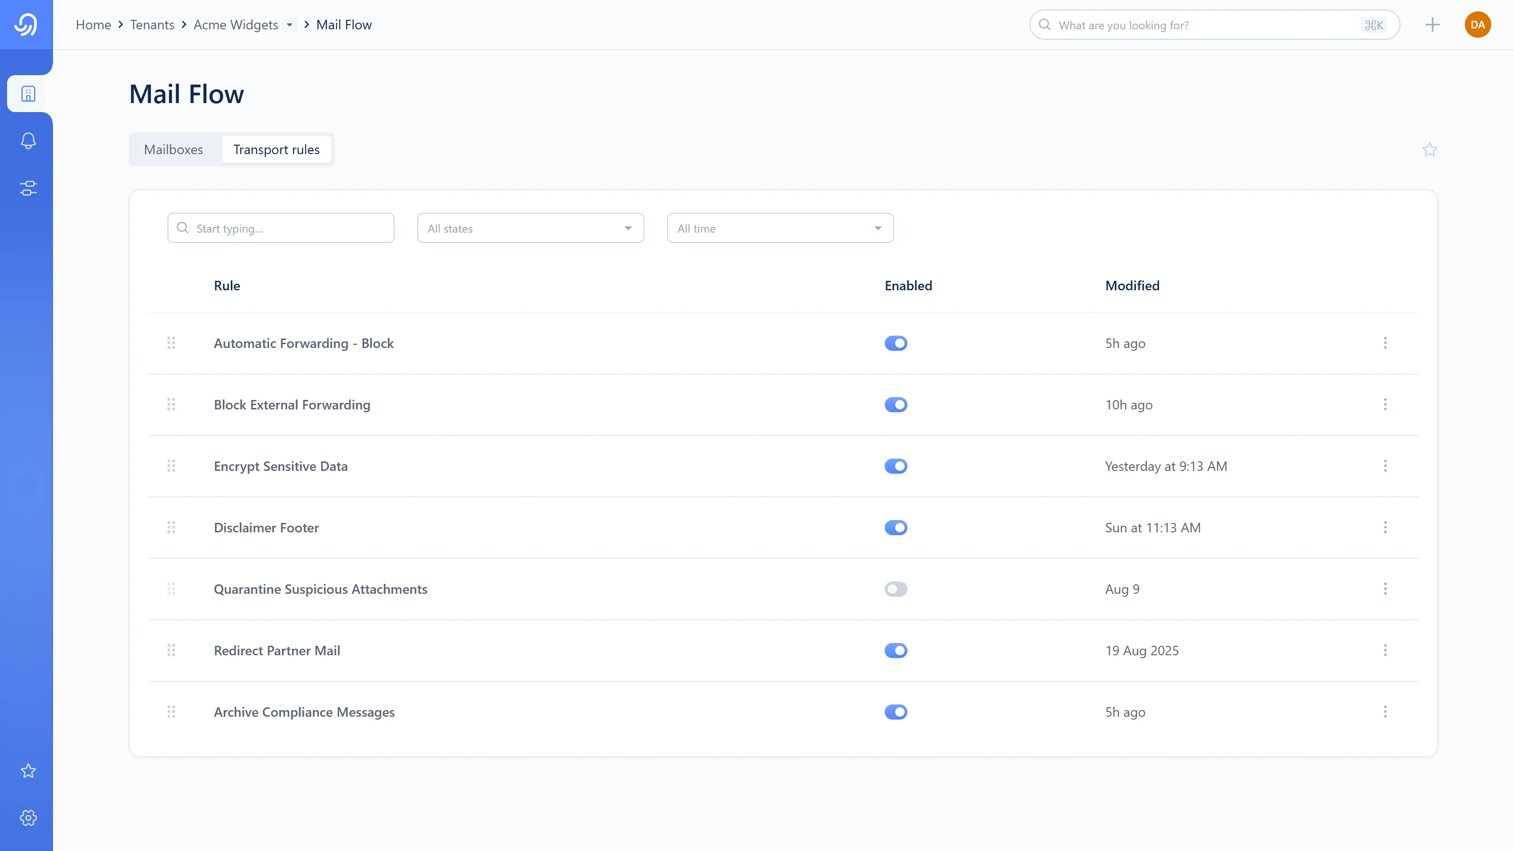1514x851 pixels.
Task: Open more options for Block External Forwarding
Action: click(1385, 405)
